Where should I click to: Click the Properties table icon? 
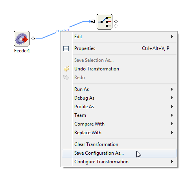66,48
